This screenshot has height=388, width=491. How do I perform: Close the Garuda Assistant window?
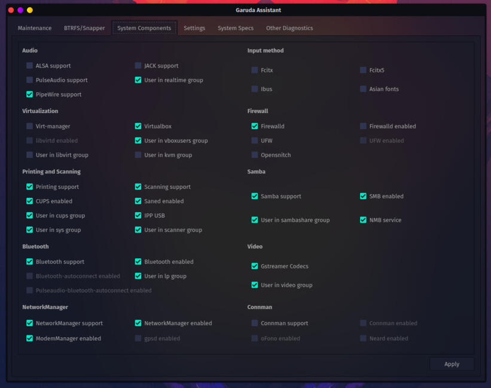[11, 10]
